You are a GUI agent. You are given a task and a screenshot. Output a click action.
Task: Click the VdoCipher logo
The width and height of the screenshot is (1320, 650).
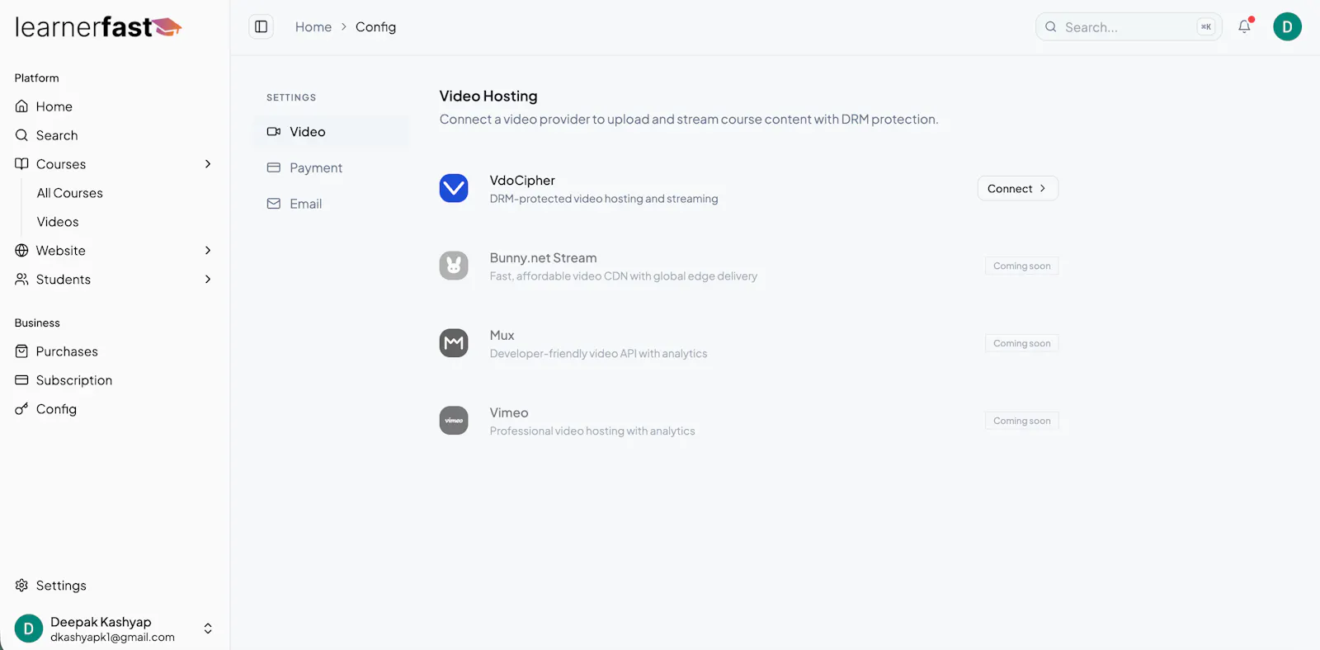tap(454, 188)
